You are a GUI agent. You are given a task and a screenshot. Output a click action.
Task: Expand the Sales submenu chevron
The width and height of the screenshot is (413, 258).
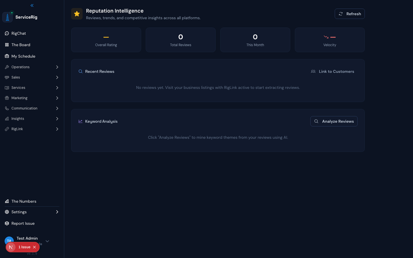[x=57, y=77]
